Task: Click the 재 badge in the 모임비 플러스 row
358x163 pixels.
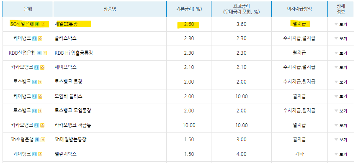Action: (34, 97)
